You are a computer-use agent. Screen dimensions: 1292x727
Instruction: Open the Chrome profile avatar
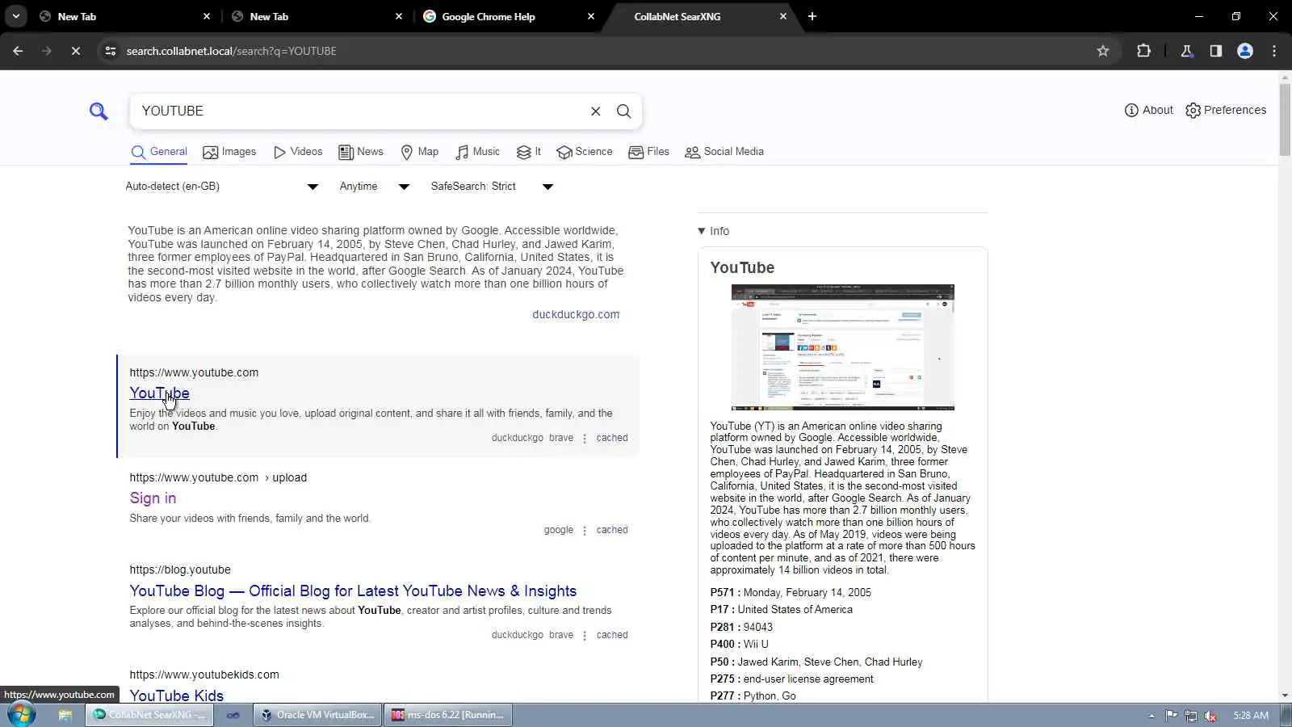point(1245,51)
